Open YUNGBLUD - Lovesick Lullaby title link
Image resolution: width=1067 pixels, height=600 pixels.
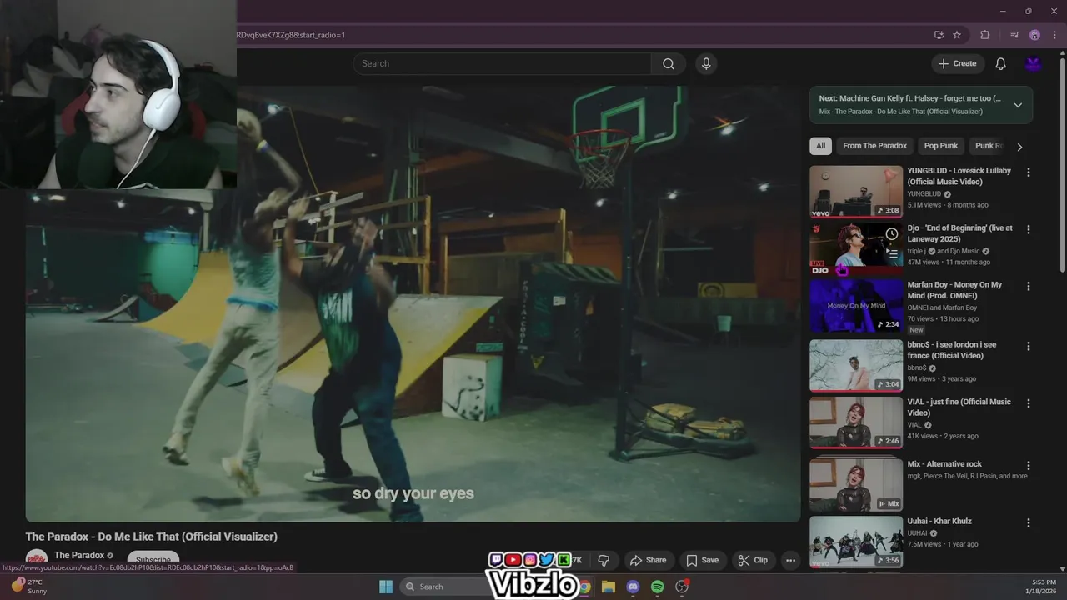tap(959, 176)
